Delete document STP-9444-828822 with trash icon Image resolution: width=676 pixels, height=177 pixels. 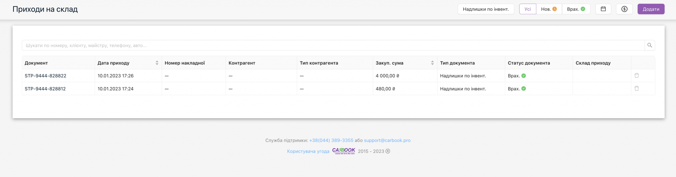637,75
